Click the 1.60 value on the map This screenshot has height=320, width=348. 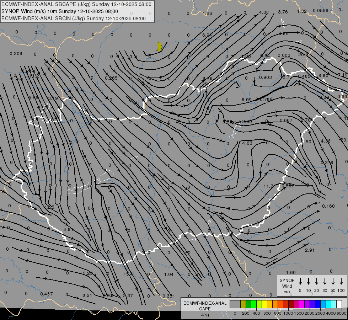291,272
